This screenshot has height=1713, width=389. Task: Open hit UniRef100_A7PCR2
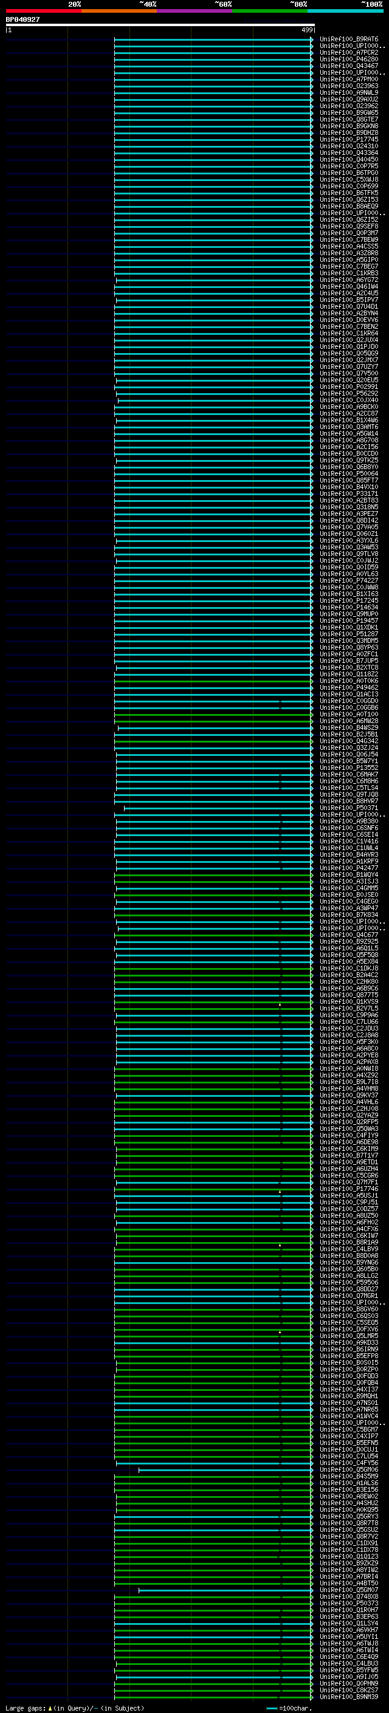pyautogui.click(x=348, y=52)
